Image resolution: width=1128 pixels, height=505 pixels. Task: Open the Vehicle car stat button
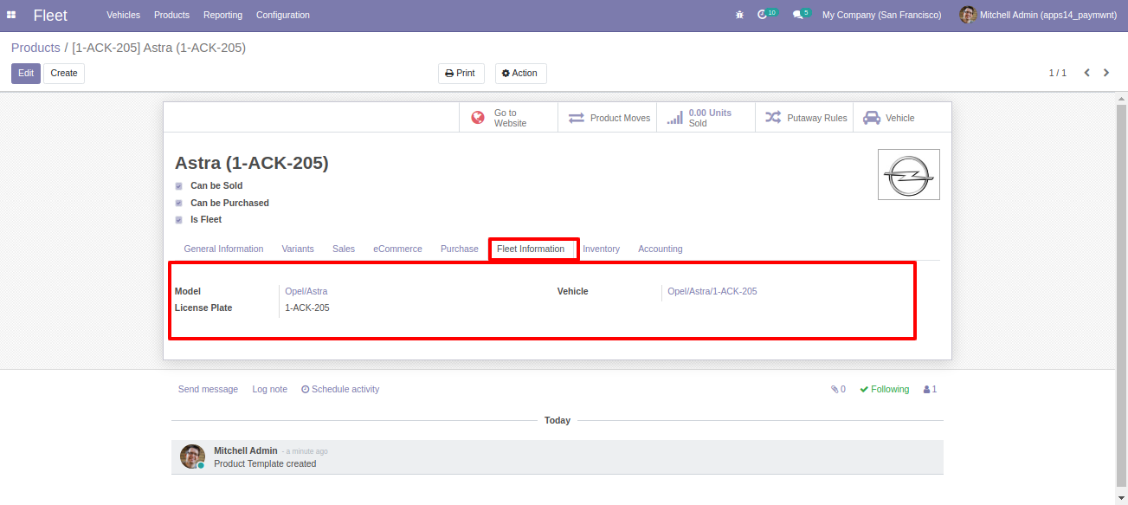tap(890, 118)
